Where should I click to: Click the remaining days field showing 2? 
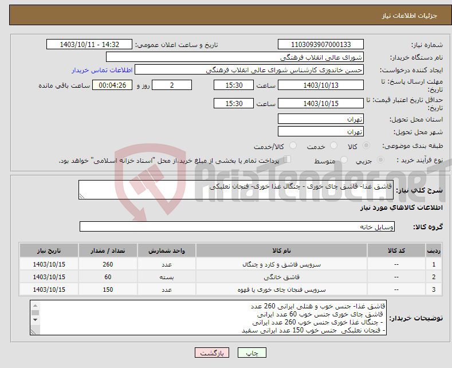172,85
